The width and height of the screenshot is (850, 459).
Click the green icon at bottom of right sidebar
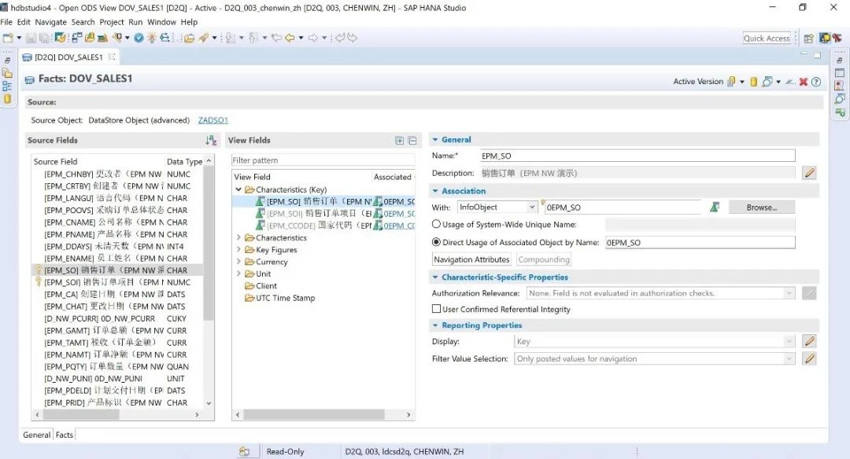[x=840, y=112]
